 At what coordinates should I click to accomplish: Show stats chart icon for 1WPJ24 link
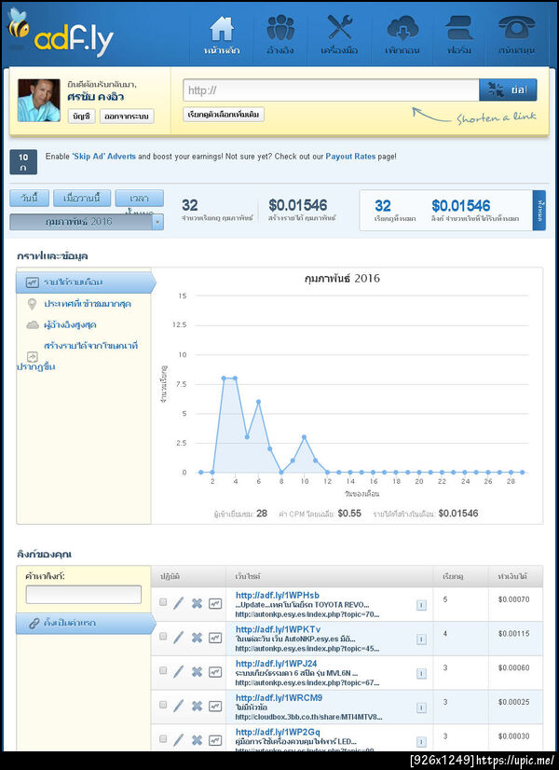pos(215,671)
